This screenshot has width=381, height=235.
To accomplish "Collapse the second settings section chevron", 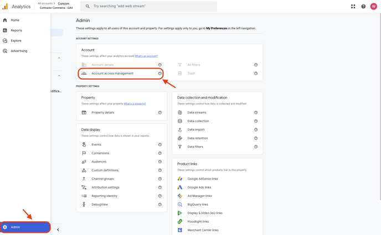I will tap(59, 76).
